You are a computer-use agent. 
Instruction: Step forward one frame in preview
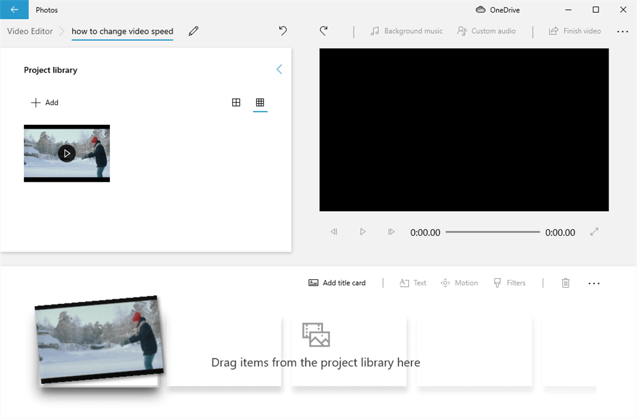[391, 232]
